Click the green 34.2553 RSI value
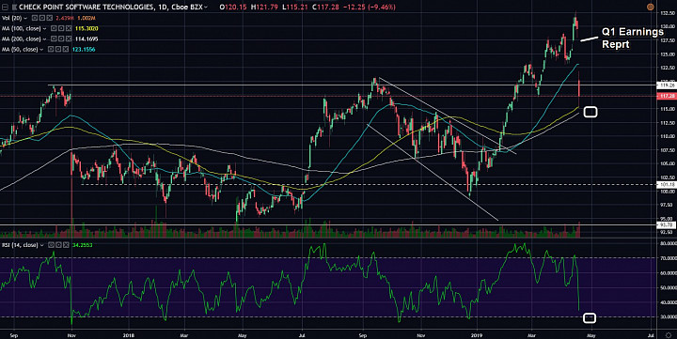The width and height of the screenshot is (677, 339). (x=84, y=245)
